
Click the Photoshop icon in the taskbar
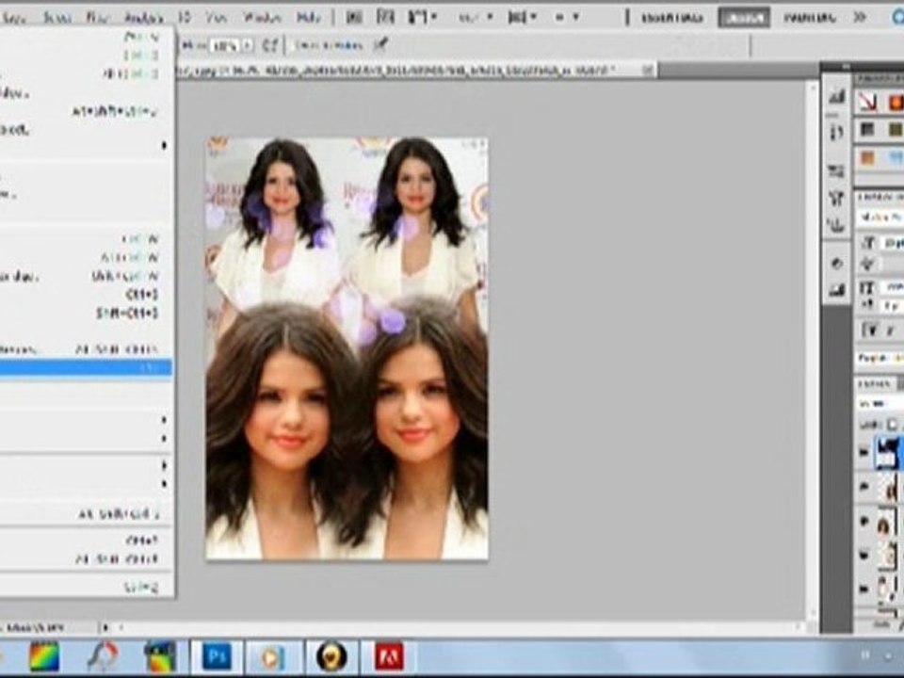coord(217,656)
